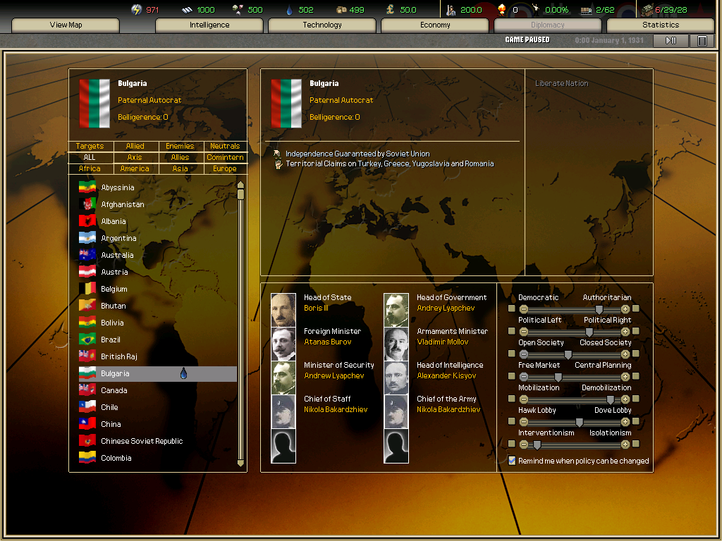This screenshot has width=722, height=541.
Task: Click the rare materials icon near 500
Action: [238, 9]
